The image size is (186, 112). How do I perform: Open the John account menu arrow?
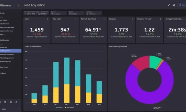pos(19,109)
